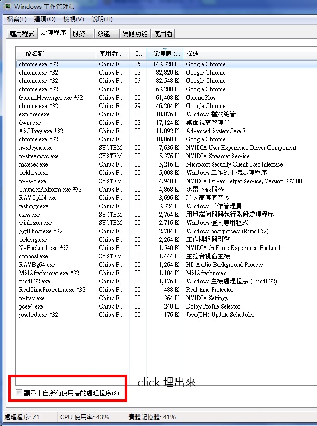Open the 使用者 tab
Image resolution: width=317 pixels, height=426 pixels.
click(x=163, y=34)
